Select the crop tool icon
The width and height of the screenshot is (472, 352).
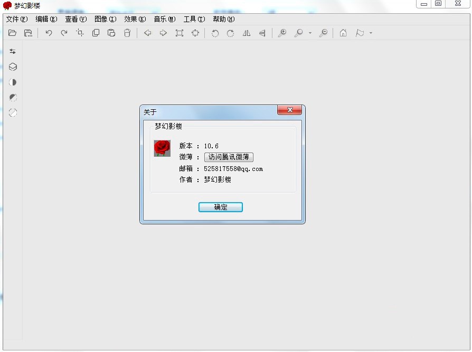80,33
